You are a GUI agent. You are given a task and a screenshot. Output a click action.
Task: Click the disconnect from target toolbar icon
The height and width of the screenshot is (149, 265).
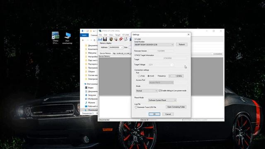click(116, 39)
